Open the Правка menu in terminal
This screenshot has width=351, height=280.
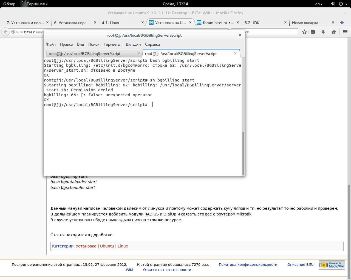pos(66,44)
